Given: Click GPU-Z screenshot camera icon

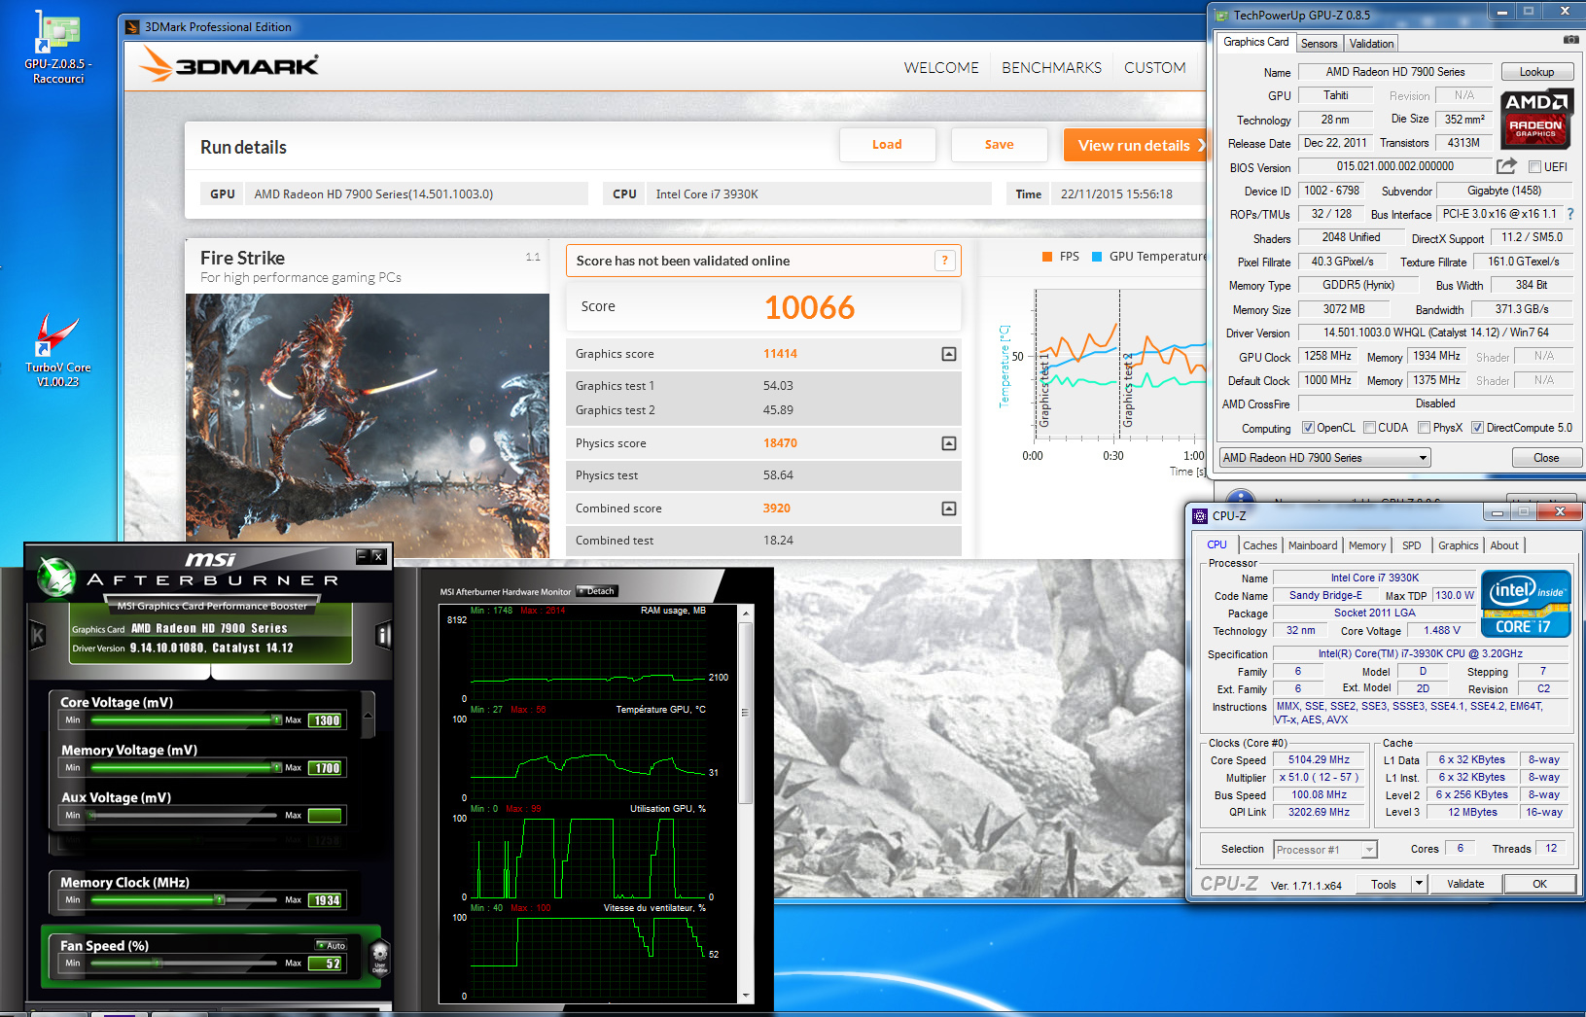Looking at the screenshot, I should coord(1570,41).
